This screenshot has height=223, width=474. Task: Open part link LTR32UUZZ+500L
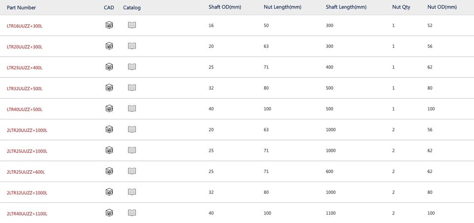coord(25,88)
